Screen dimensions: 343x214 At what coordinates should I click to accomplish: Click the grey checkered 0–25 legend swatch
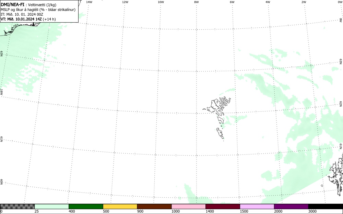[17, 206]
